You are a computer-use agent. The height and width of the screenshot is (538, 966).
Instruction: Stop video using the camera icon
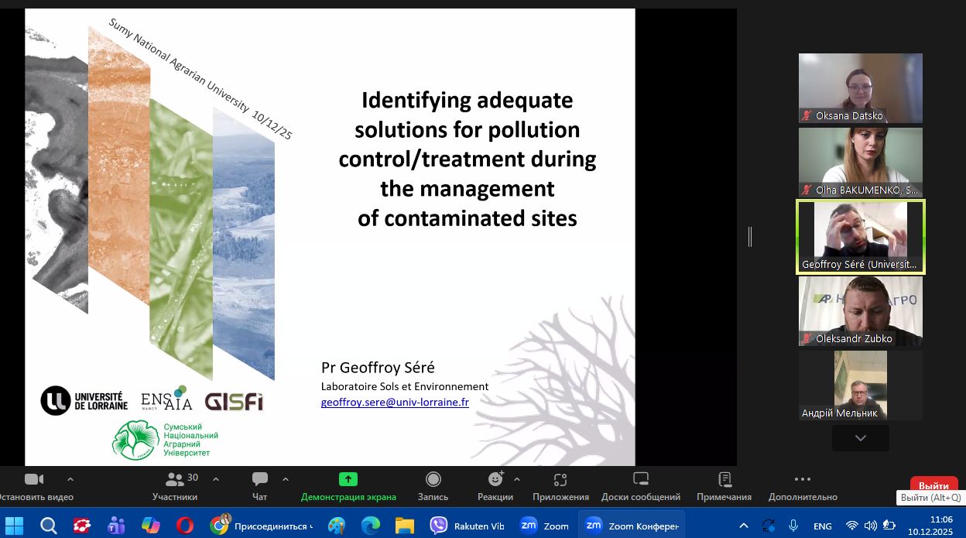click(34, 480)
